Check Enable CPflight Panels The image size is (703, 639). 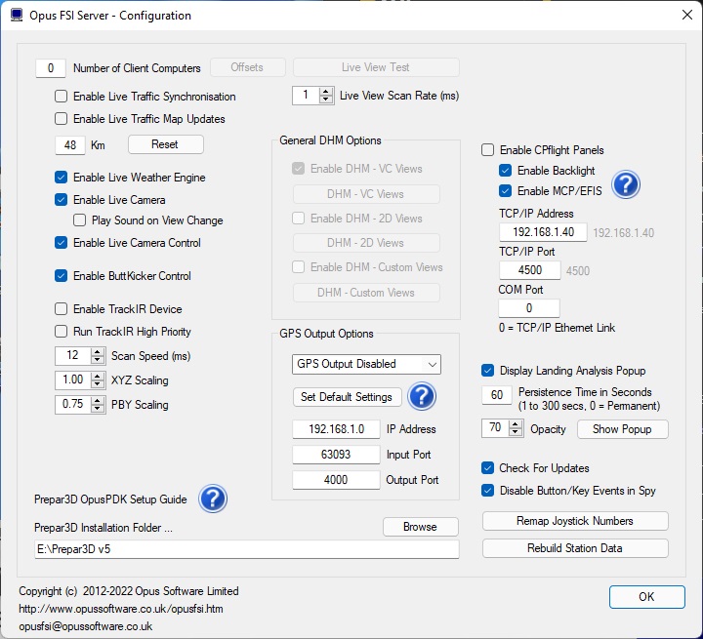pyautogui.click(x=487, y=150)
